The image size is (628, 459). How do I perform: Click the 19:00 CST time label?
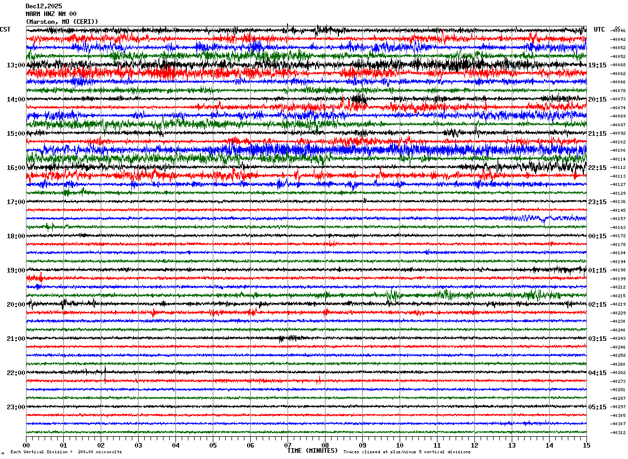(16, 270)
